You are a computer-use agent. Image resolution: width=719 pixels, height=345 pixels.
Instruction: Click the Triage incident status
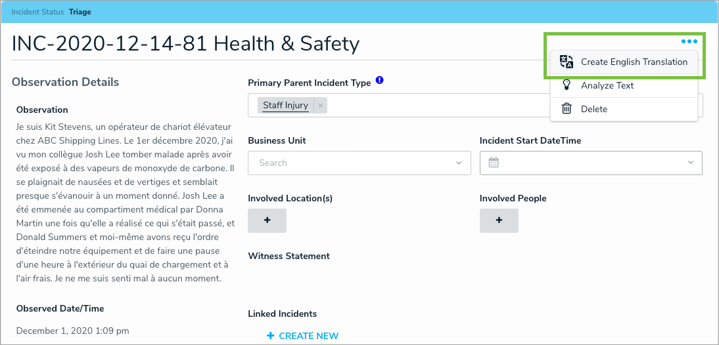pyautogui.click(x=80, y=12)
